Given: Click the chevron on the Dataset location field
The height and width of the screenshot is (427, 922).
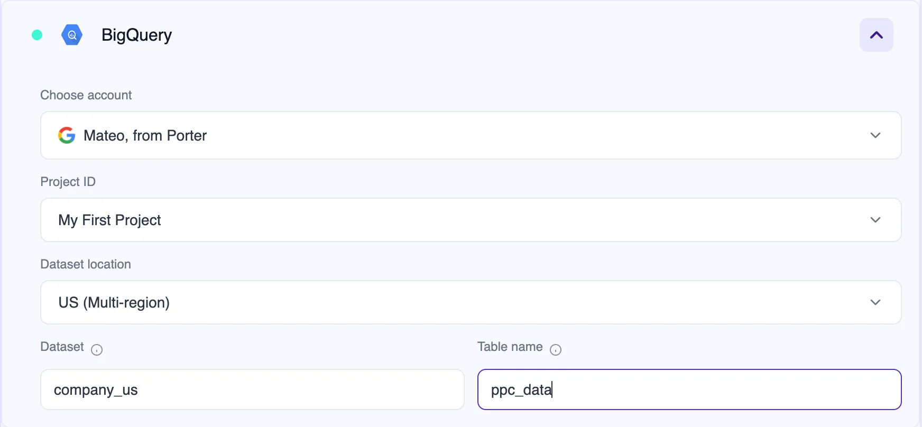Looking at the screenshot, I should coord(875,302).
